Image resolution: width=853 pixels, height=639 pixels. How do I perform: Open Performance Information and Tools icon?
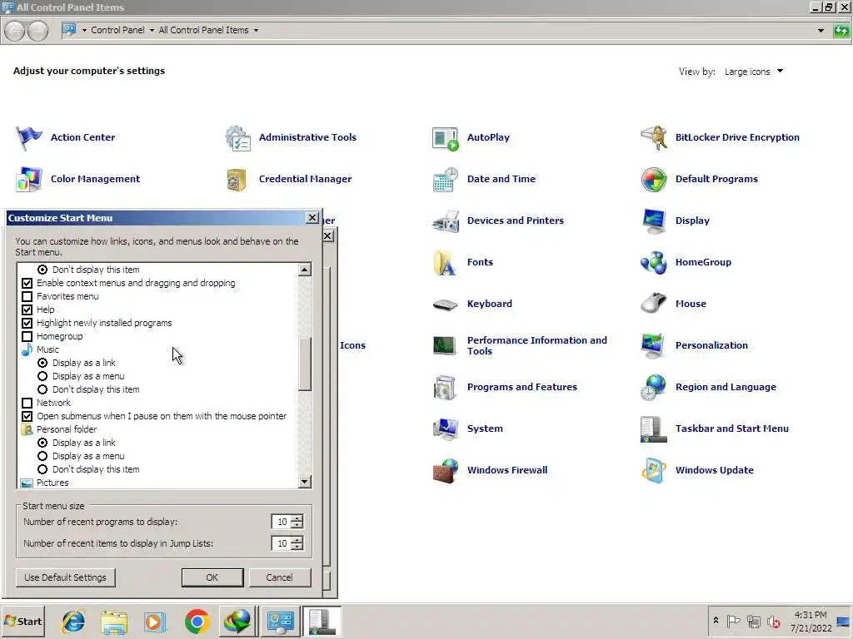point(446,345)
